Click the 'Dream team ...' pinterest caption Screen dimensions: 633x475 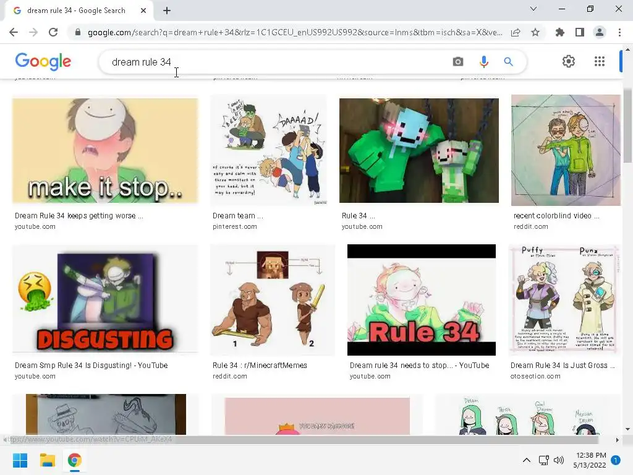(238, 216)
